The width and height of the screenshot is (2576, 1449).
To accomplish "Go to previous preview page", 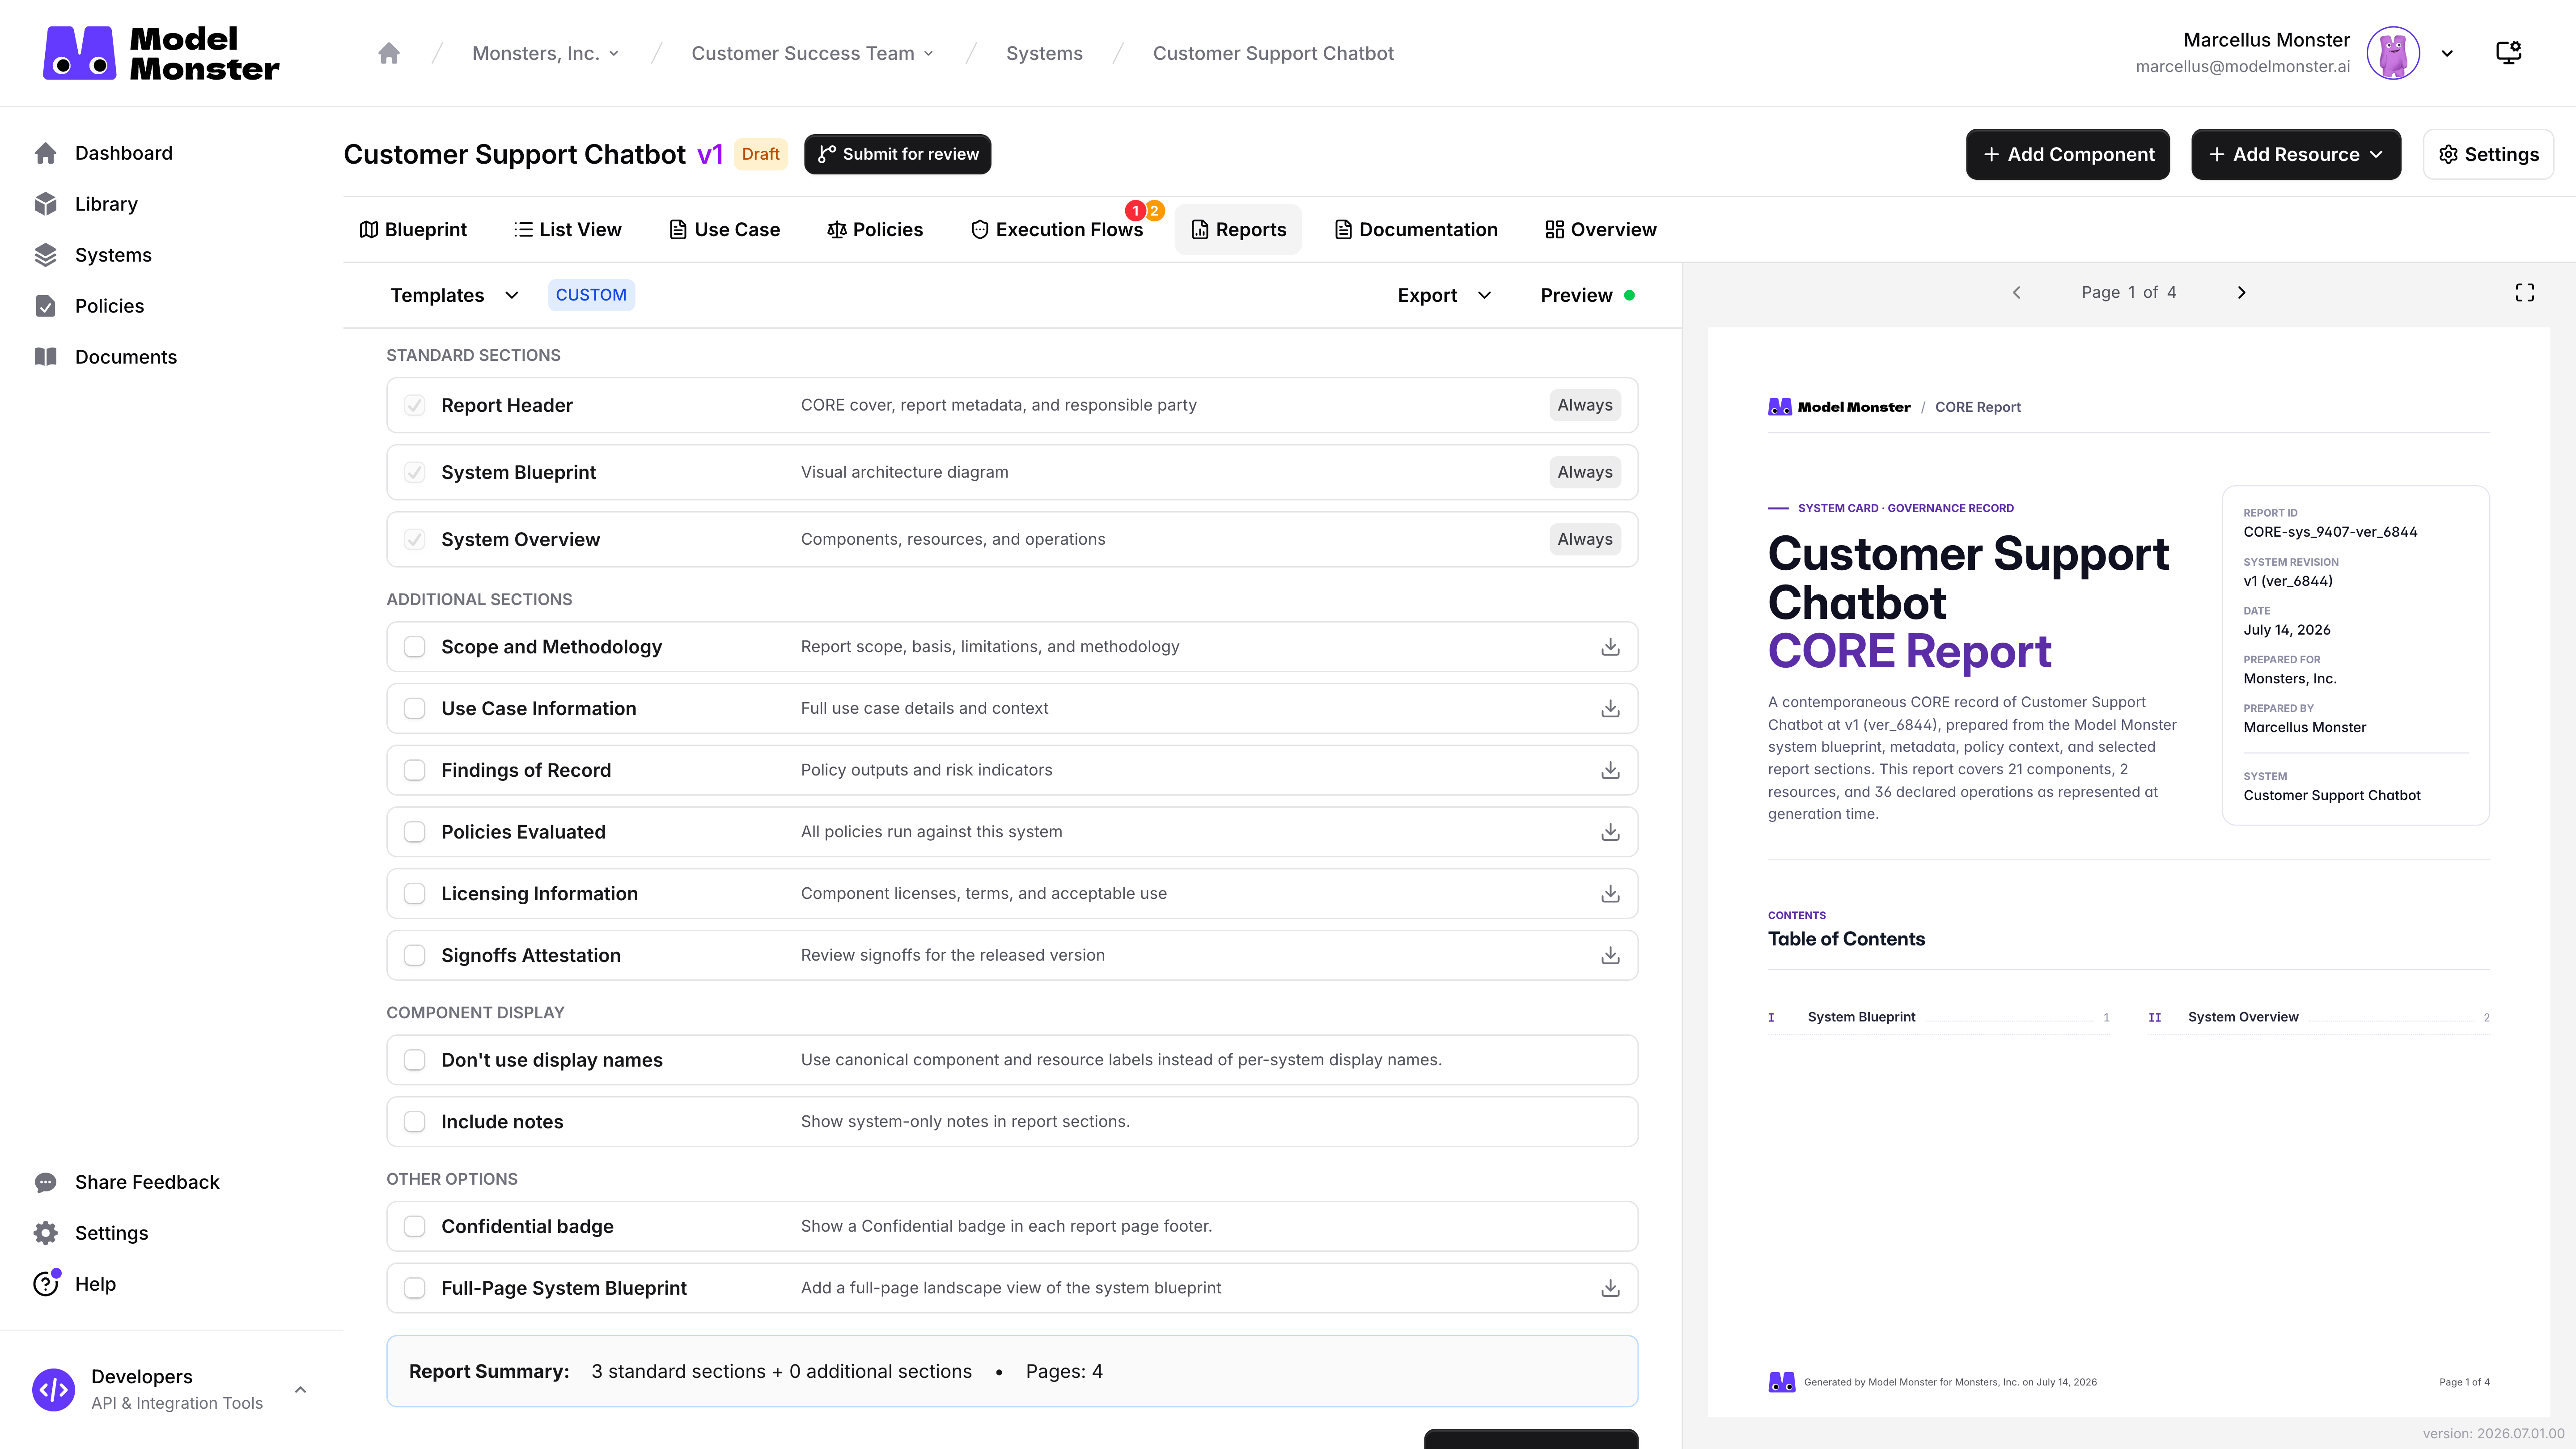I will (x=2016, y=293).
